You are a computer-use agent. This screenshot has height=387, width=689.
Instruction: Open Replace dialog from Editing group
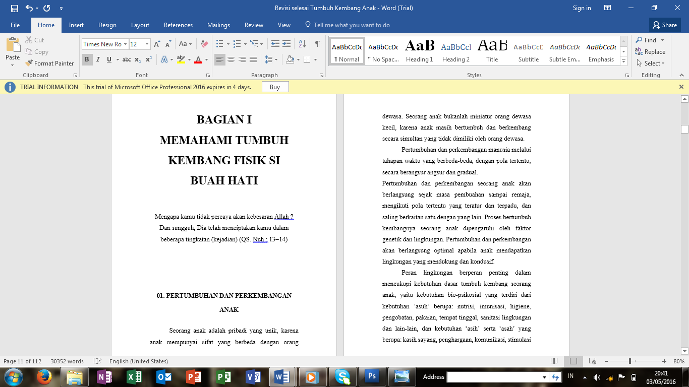click(x=650, y=52)
